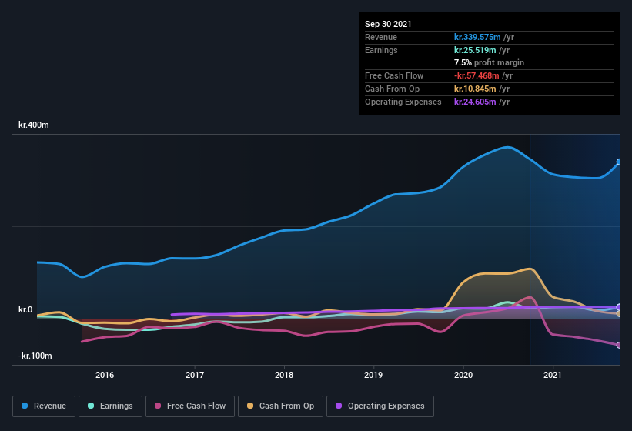632x431 pixels.
Task: Click the Sep 30 2021 tooltip date
Action: point(388,24)
